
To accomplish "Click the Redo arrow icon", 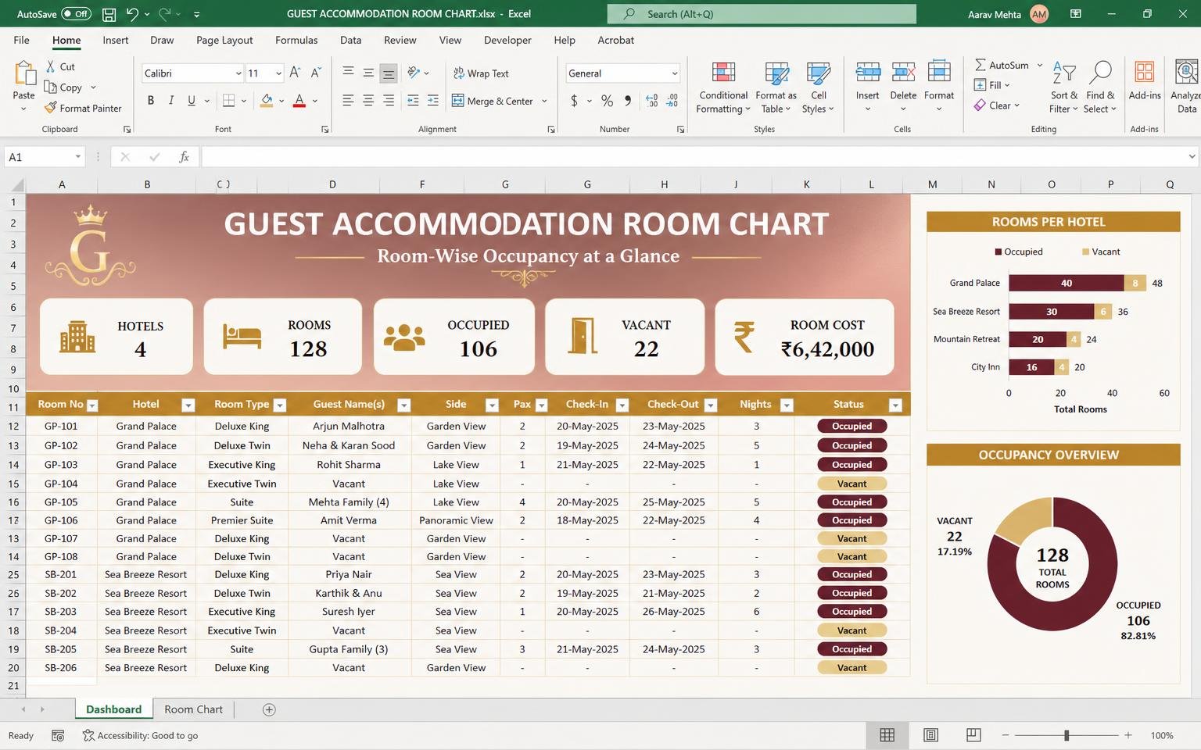I will click(x=165, y=14).
